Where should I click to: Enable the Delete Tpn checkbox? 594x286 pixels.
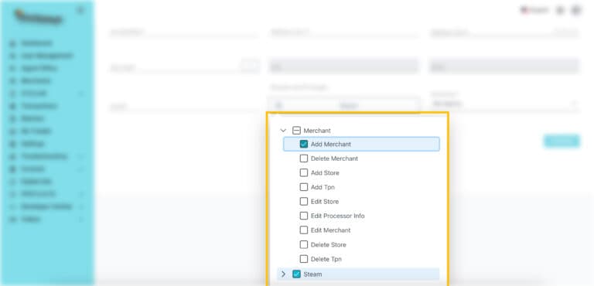pos(304,259)
